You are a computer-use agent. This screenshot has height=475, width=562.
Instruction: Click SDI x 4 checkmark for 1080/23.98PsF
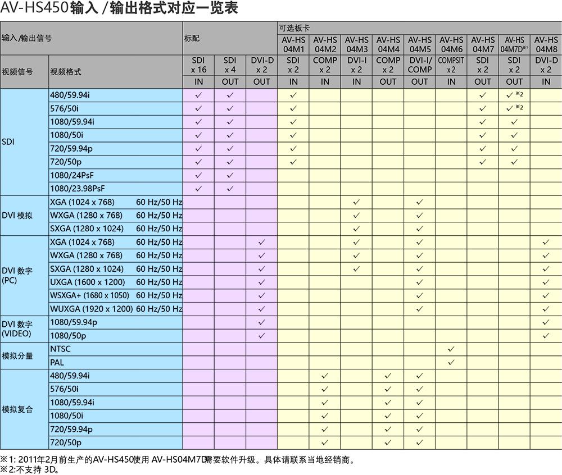(x=230, y=189)
